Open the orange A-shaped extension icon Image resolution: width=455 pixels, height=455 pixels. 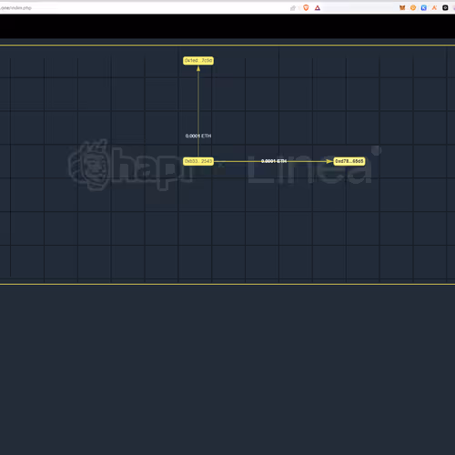pos(434,8)
